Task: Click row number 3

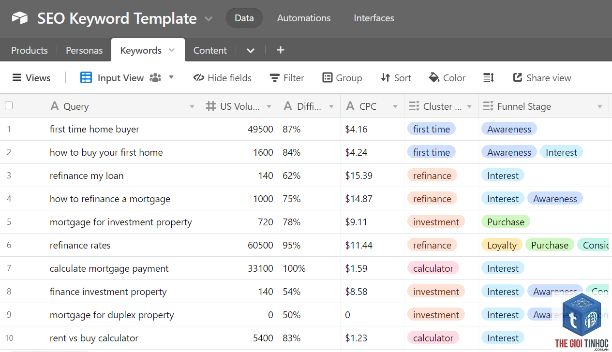Action: (9, 176)
